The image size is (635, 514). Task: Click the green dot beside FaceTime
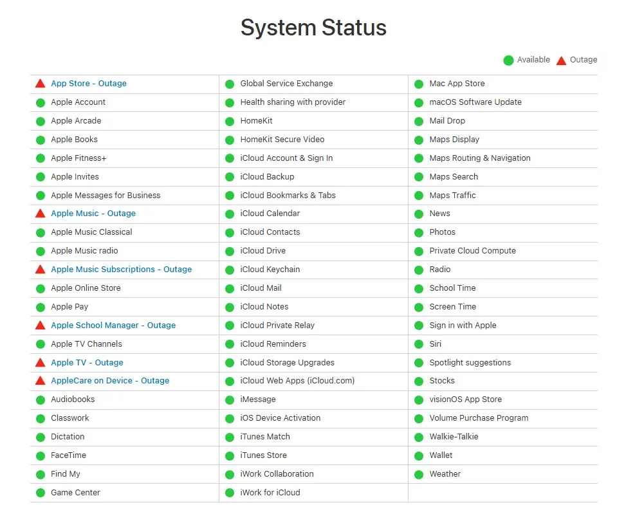pos(41,456)
